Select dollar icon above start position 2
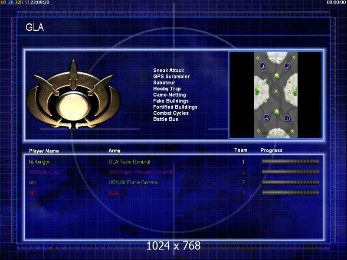Image resolution: width=347 pixels, height=260 pixels. click(294, 58)
